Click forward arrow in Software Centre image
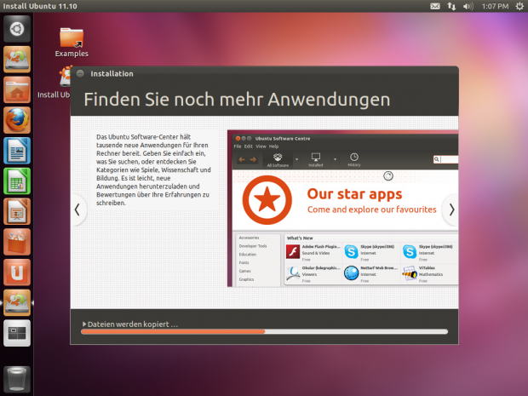This screenshot has width=528, height=396. [253, 159]
